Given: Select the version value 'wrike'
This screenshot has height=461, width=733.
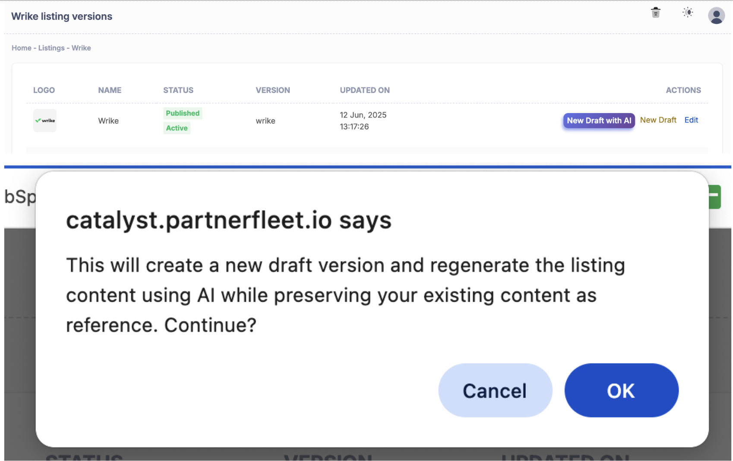Looking at the screenshot, I should [265, 121].
